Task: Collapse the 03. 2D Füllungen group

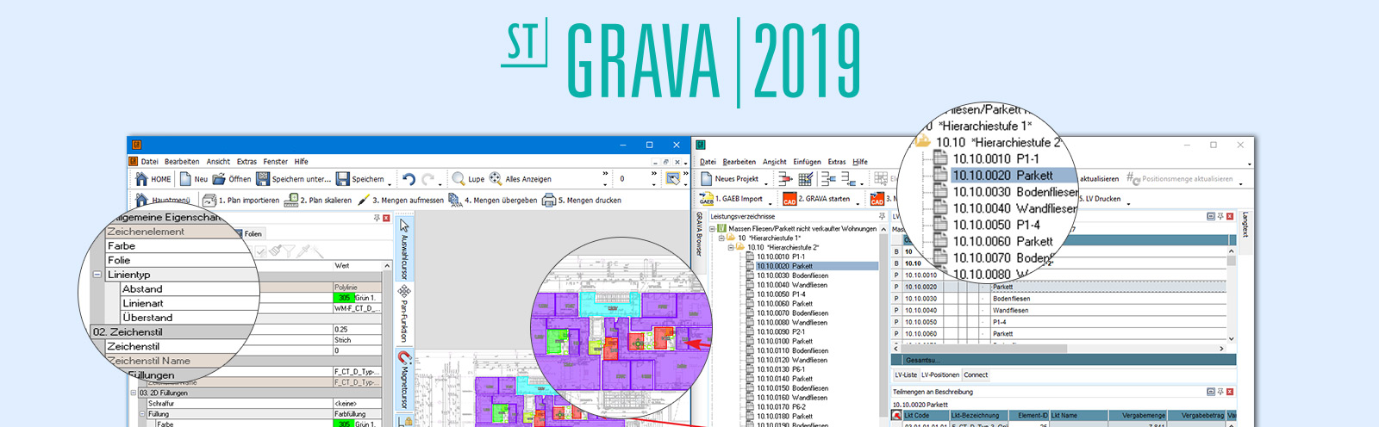Action: point(134,393)
